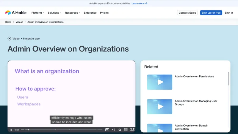The image size is (238, 134).
Task: Enter fullscreen with the fullscreen icon
Action: 132,130
